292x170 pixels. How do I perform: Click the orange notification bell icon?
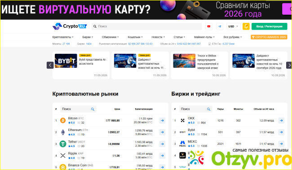tap(246, 26)
